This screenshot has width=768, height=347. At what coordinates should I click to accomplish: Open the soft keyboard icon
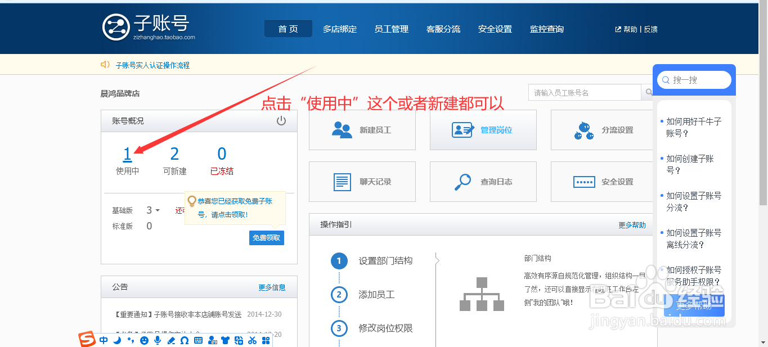pos(199,340)
